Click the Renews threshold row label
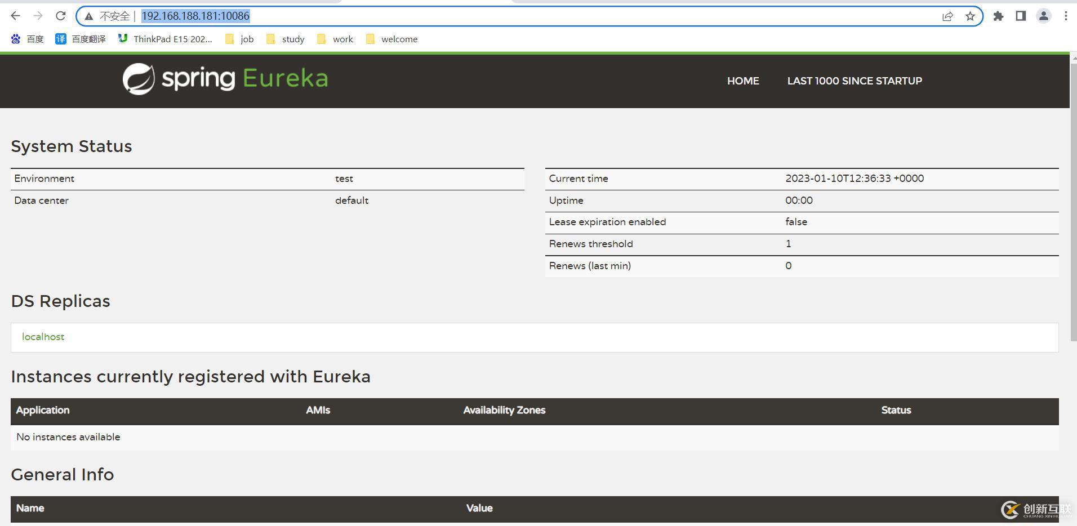 tap(591, 244)
